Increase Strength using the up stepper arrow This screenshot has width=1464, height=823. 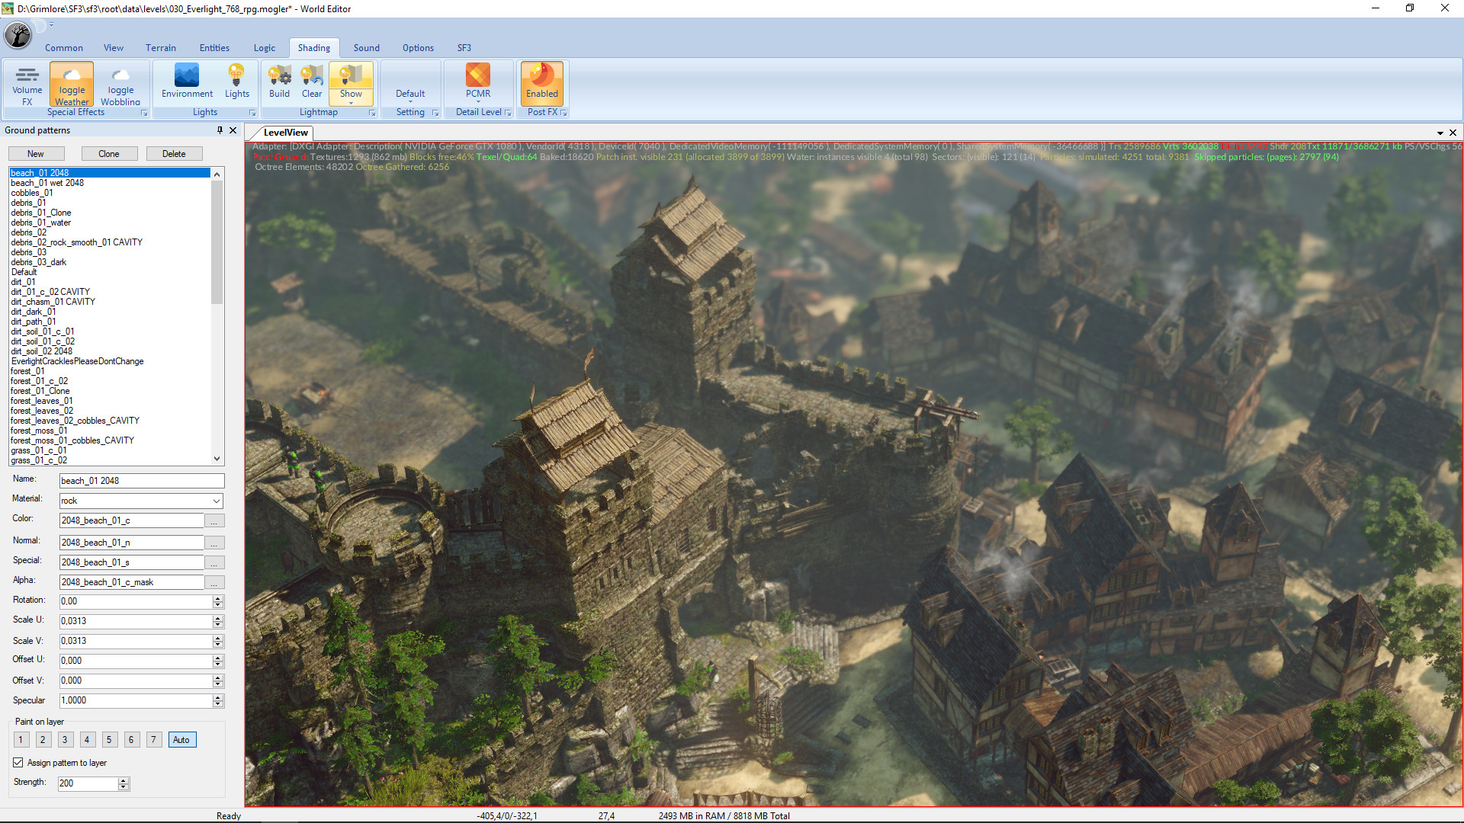pyautogui.click(x=123, y=780)
